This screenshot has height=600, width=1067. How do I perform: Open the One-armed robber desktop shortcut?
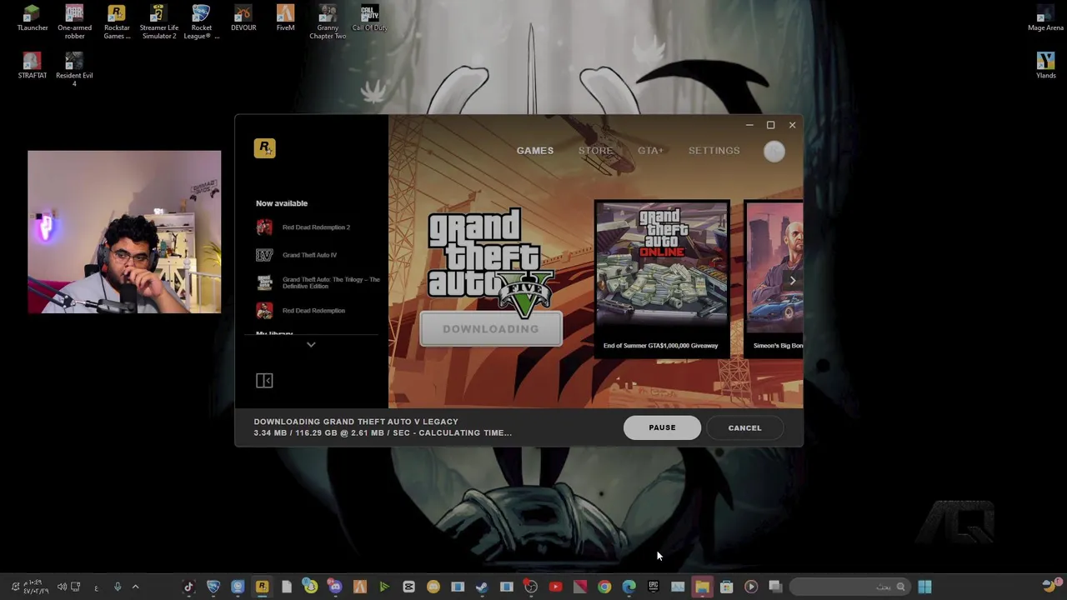tap(74, 22)
